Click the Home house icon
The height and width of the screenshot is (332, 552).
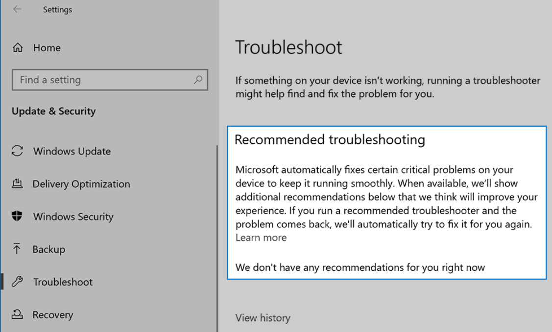click(x=18, y=47)
